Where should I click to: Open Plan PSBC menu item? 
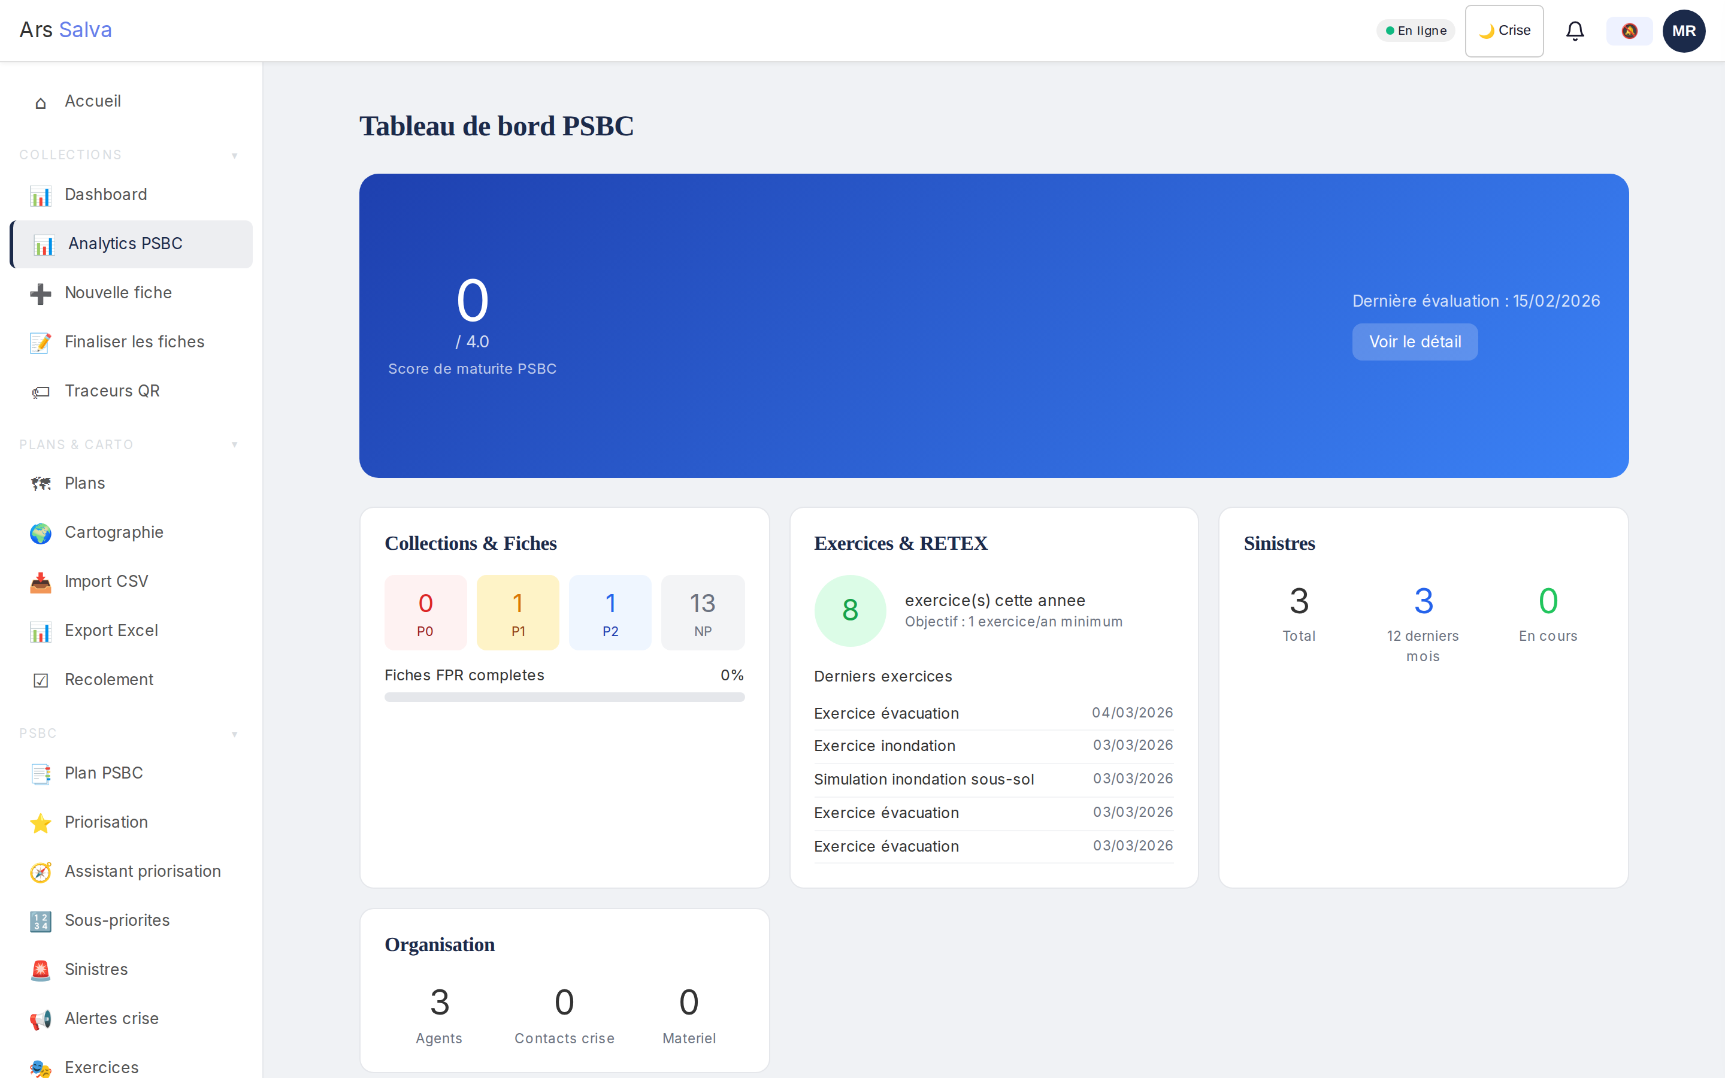point(131,774)
